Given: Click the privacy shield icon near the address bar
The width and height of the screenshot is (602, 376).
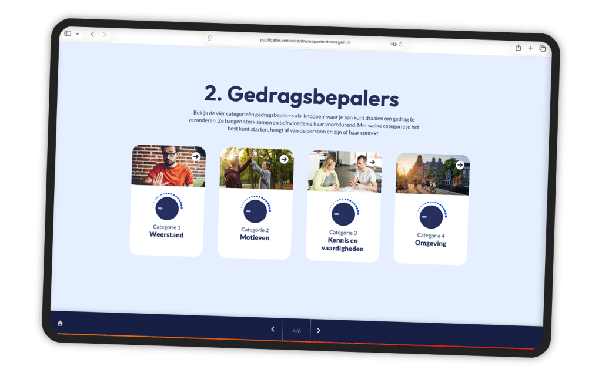Looking at the screenshot, I should coord(393,42).
